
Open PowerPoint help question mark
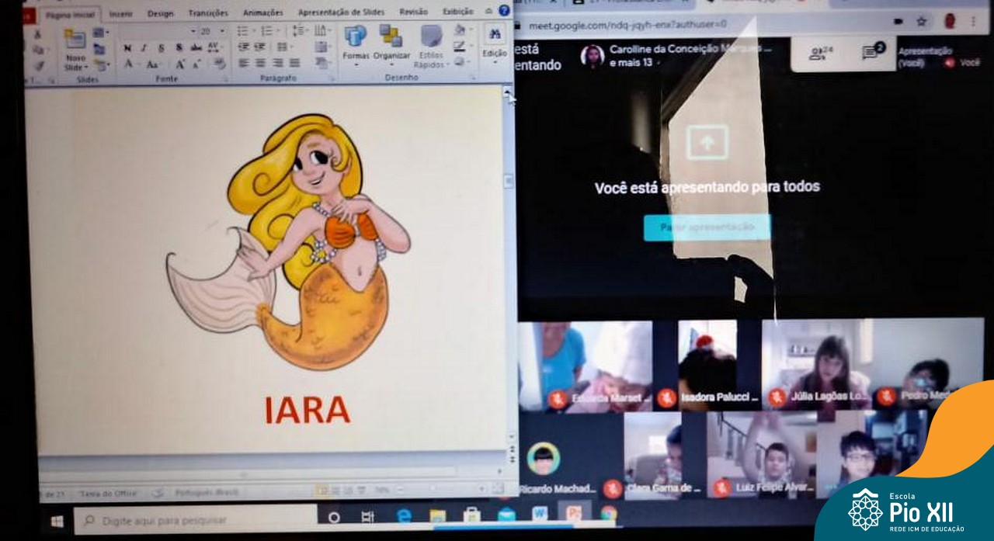(504, 11)
